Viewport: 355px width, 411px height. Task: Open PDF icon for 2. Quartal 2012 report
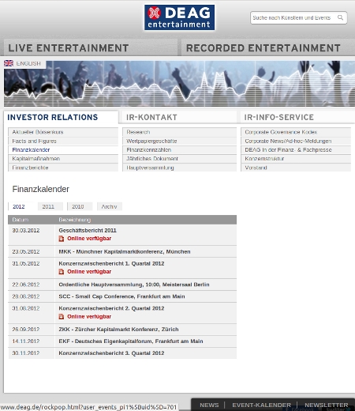click(x=62, y=316)
